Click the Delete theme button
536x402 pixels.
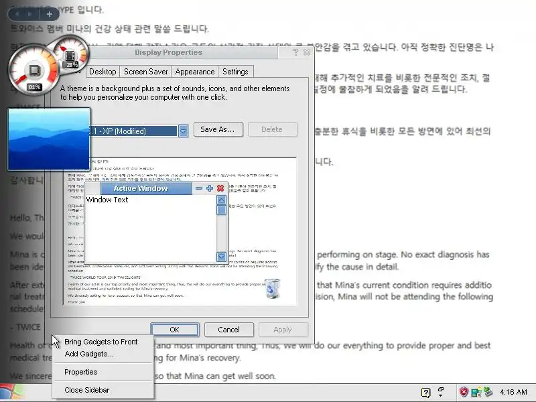[x=273, y=129]
